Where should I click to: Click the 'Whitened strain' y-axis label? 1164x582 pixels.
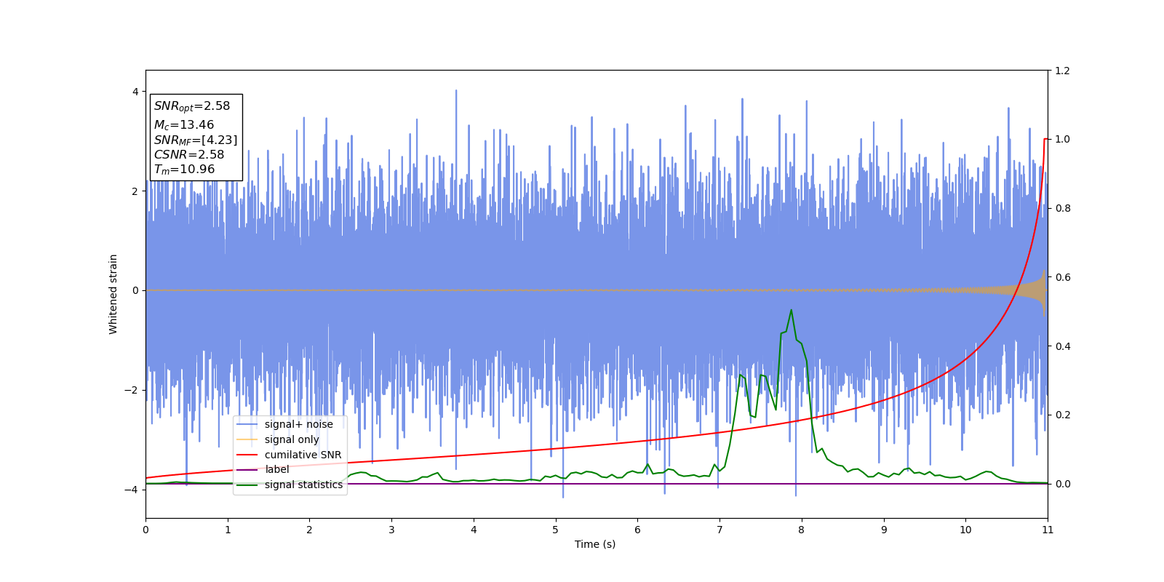click(113, 294)
